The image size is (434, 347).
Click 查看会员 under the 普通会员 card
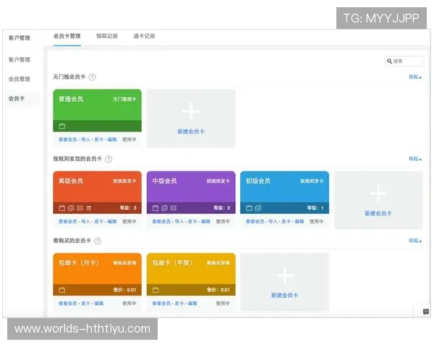[x=67, y=140]
